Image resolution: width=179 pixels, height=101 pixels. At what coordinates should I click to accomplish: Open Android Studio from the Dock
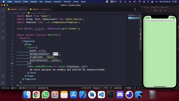[92, 95]
